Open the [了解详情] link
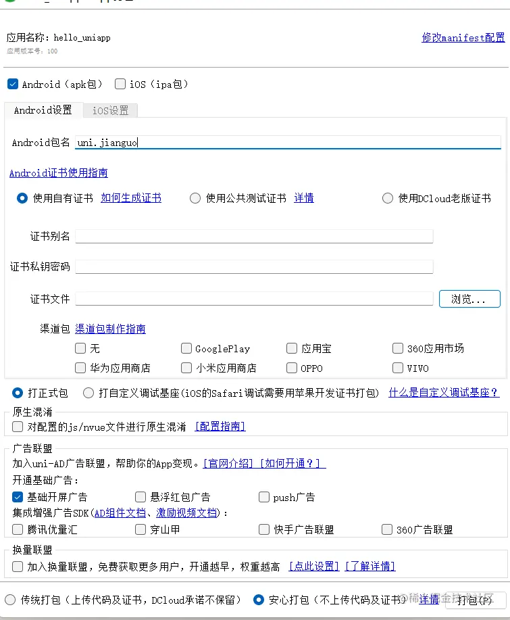The image size is (510, 620). 370,567
